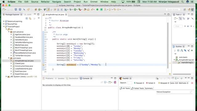This screenshot has width=197, height=111.
Task: Switch to the JUnit tab
Action: coord(28,14)
